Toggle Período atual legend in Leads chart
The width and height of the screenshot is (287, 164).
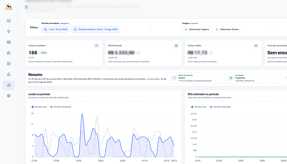point(39,107)
